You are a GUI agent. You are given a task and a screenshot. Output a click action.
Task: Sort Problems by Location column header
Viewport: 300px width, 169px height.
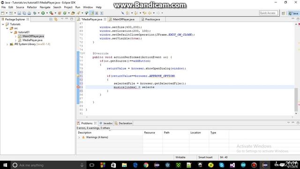199,132
